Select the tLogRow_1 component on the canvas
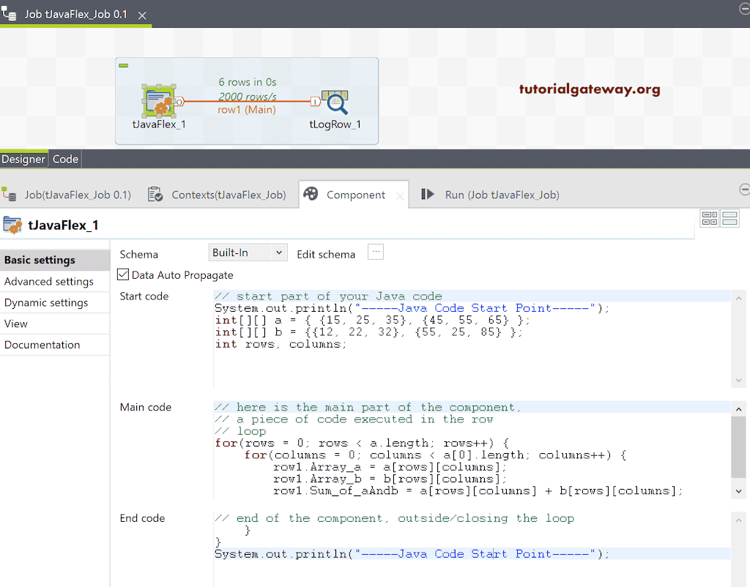The image size is (750, 587). (336, 102)
